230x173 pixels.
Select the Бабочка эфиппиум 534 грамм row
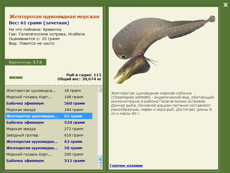[x=49, y=123]
